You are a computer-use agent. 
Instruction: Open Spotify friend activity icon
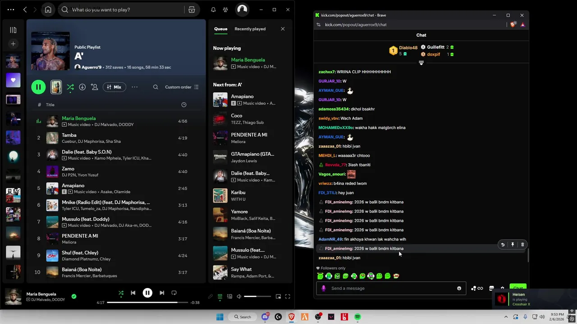click(225, 9)
